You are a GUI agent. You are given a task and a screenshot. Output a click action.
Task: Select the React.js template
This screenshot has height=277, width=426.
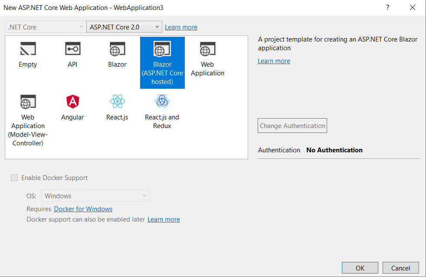pos(117,106)
